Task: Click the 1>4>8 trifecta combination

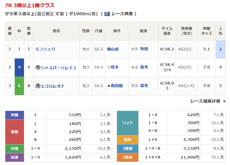Action: (x=153, y=158)
